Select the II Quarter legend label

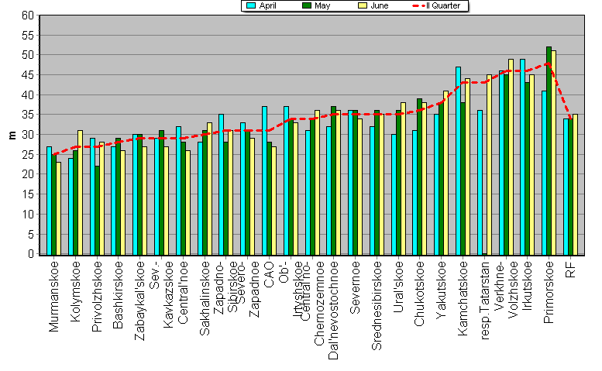(443, 5)
